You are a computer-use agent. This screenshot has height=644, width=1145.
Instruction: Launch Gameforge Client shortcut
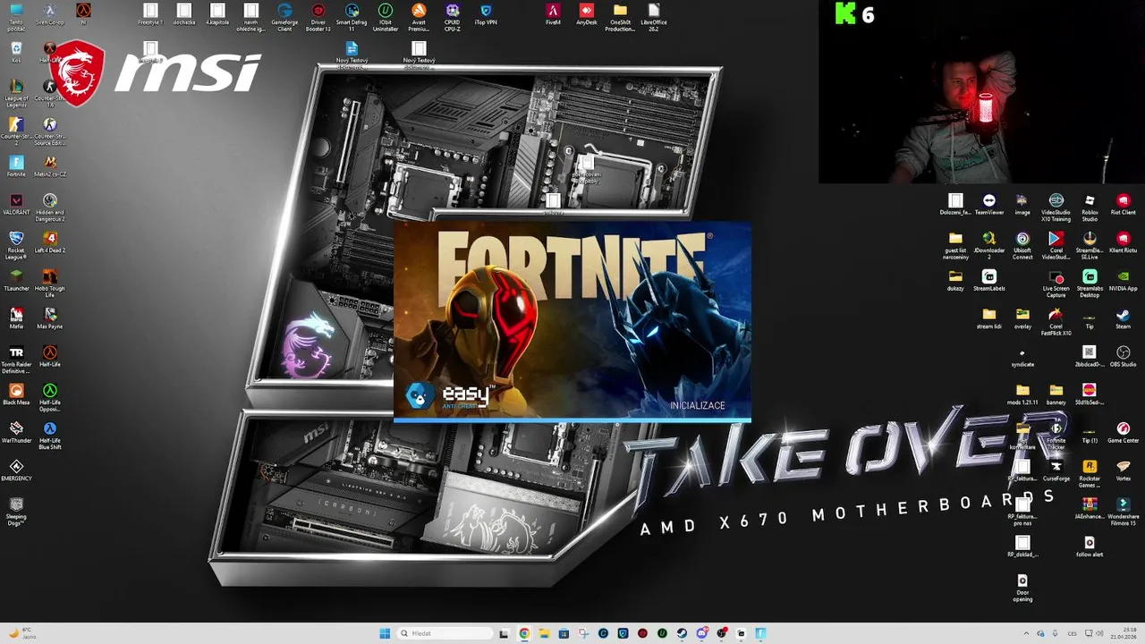[x=284, y=15]
